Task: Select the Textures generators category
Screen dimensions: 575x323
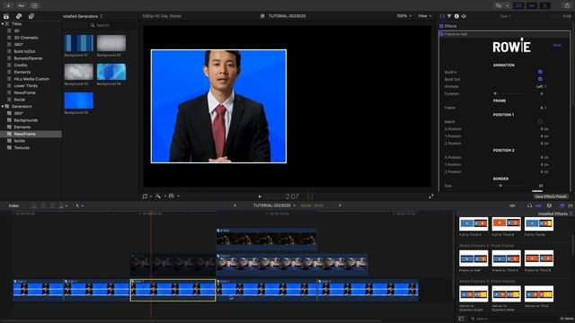Action: click(22, 148)
